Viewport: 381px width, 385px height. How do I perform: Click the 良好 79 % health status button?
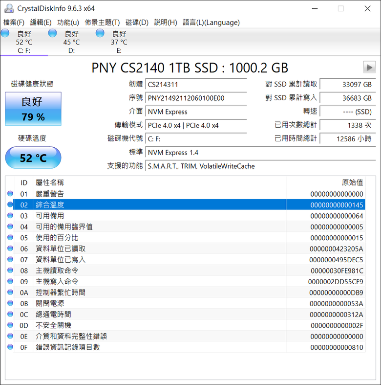coord(33,109)
